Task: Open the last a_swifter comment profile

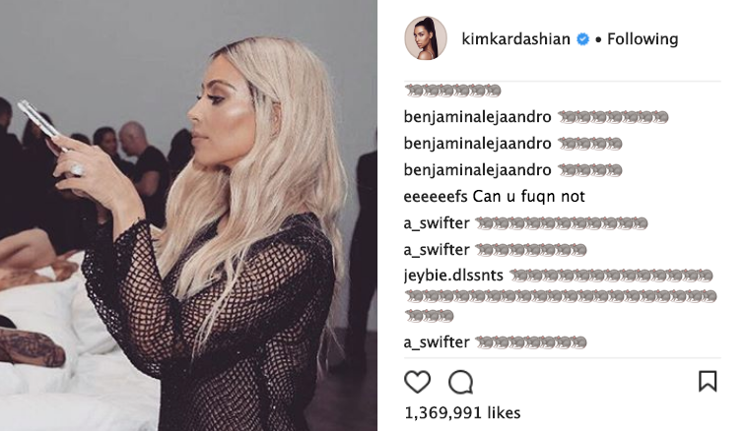Action: [437, 342]
